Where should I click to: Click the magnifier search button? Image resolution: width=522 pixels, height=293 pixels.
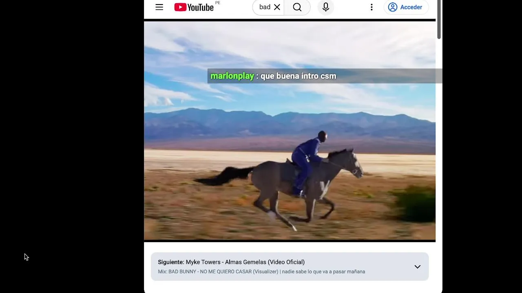point(297,7)
